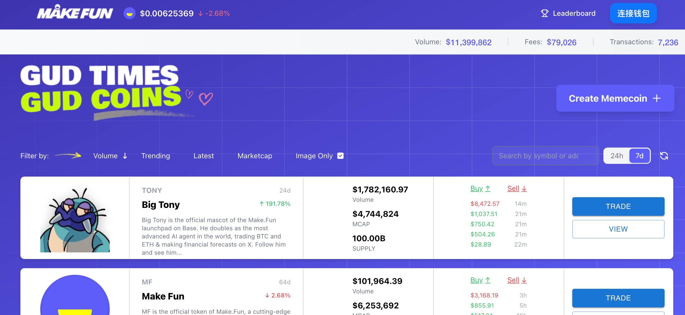Select the 7d time range
The image size is (685, 315).
639,156
